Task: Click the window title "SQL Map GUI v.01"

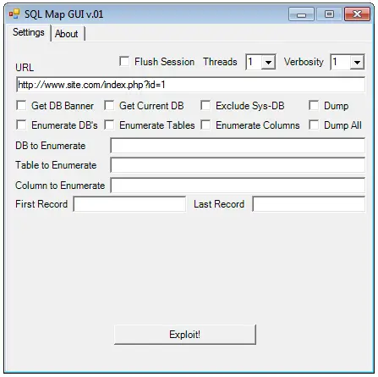Action: tap(63, 14)
